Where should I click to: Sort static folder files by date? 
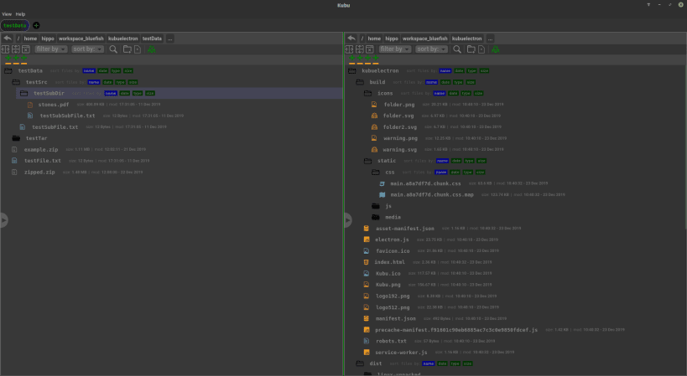(x=456, y=161)
